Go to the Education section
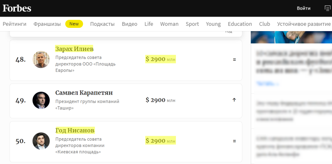 (240, 24)
